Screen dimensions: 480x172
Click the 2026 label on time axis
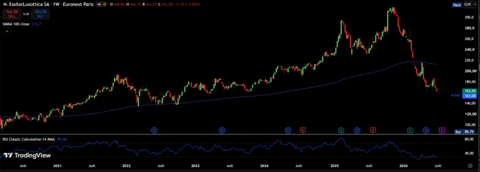[404, 165]
